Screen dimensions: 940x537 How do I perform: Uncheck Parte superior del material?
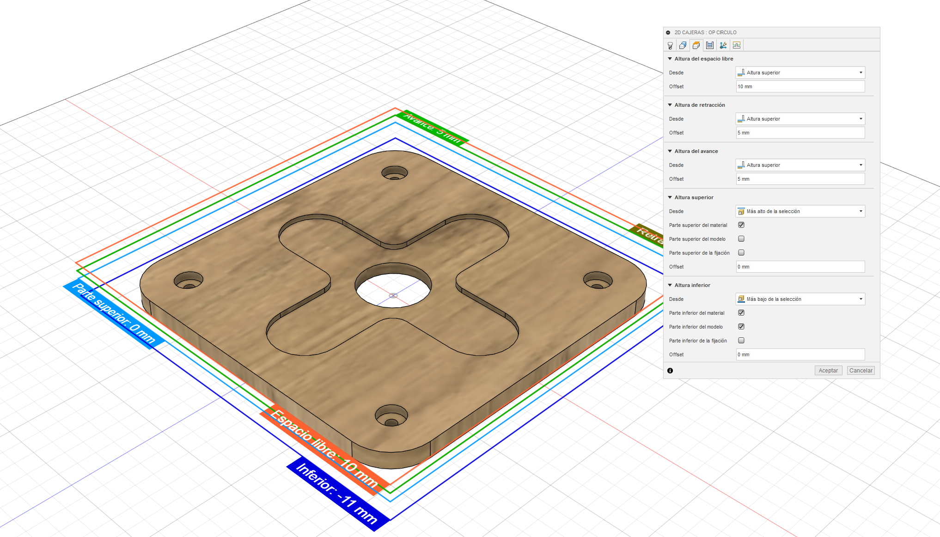click(741, 225)
